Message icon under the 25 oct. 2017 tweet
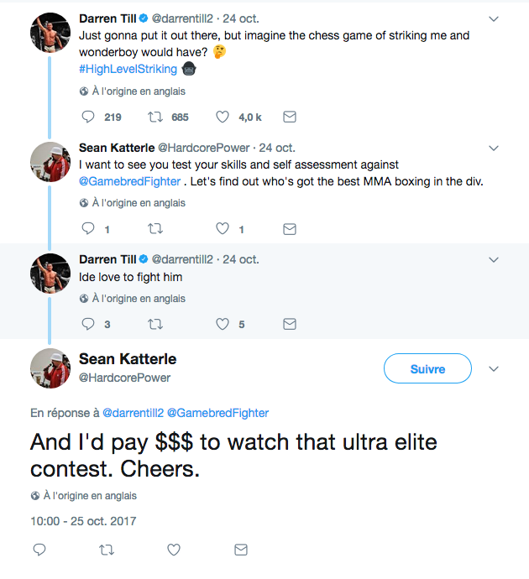Viewport: 529px width, 579px height. (x=241, y=550)
